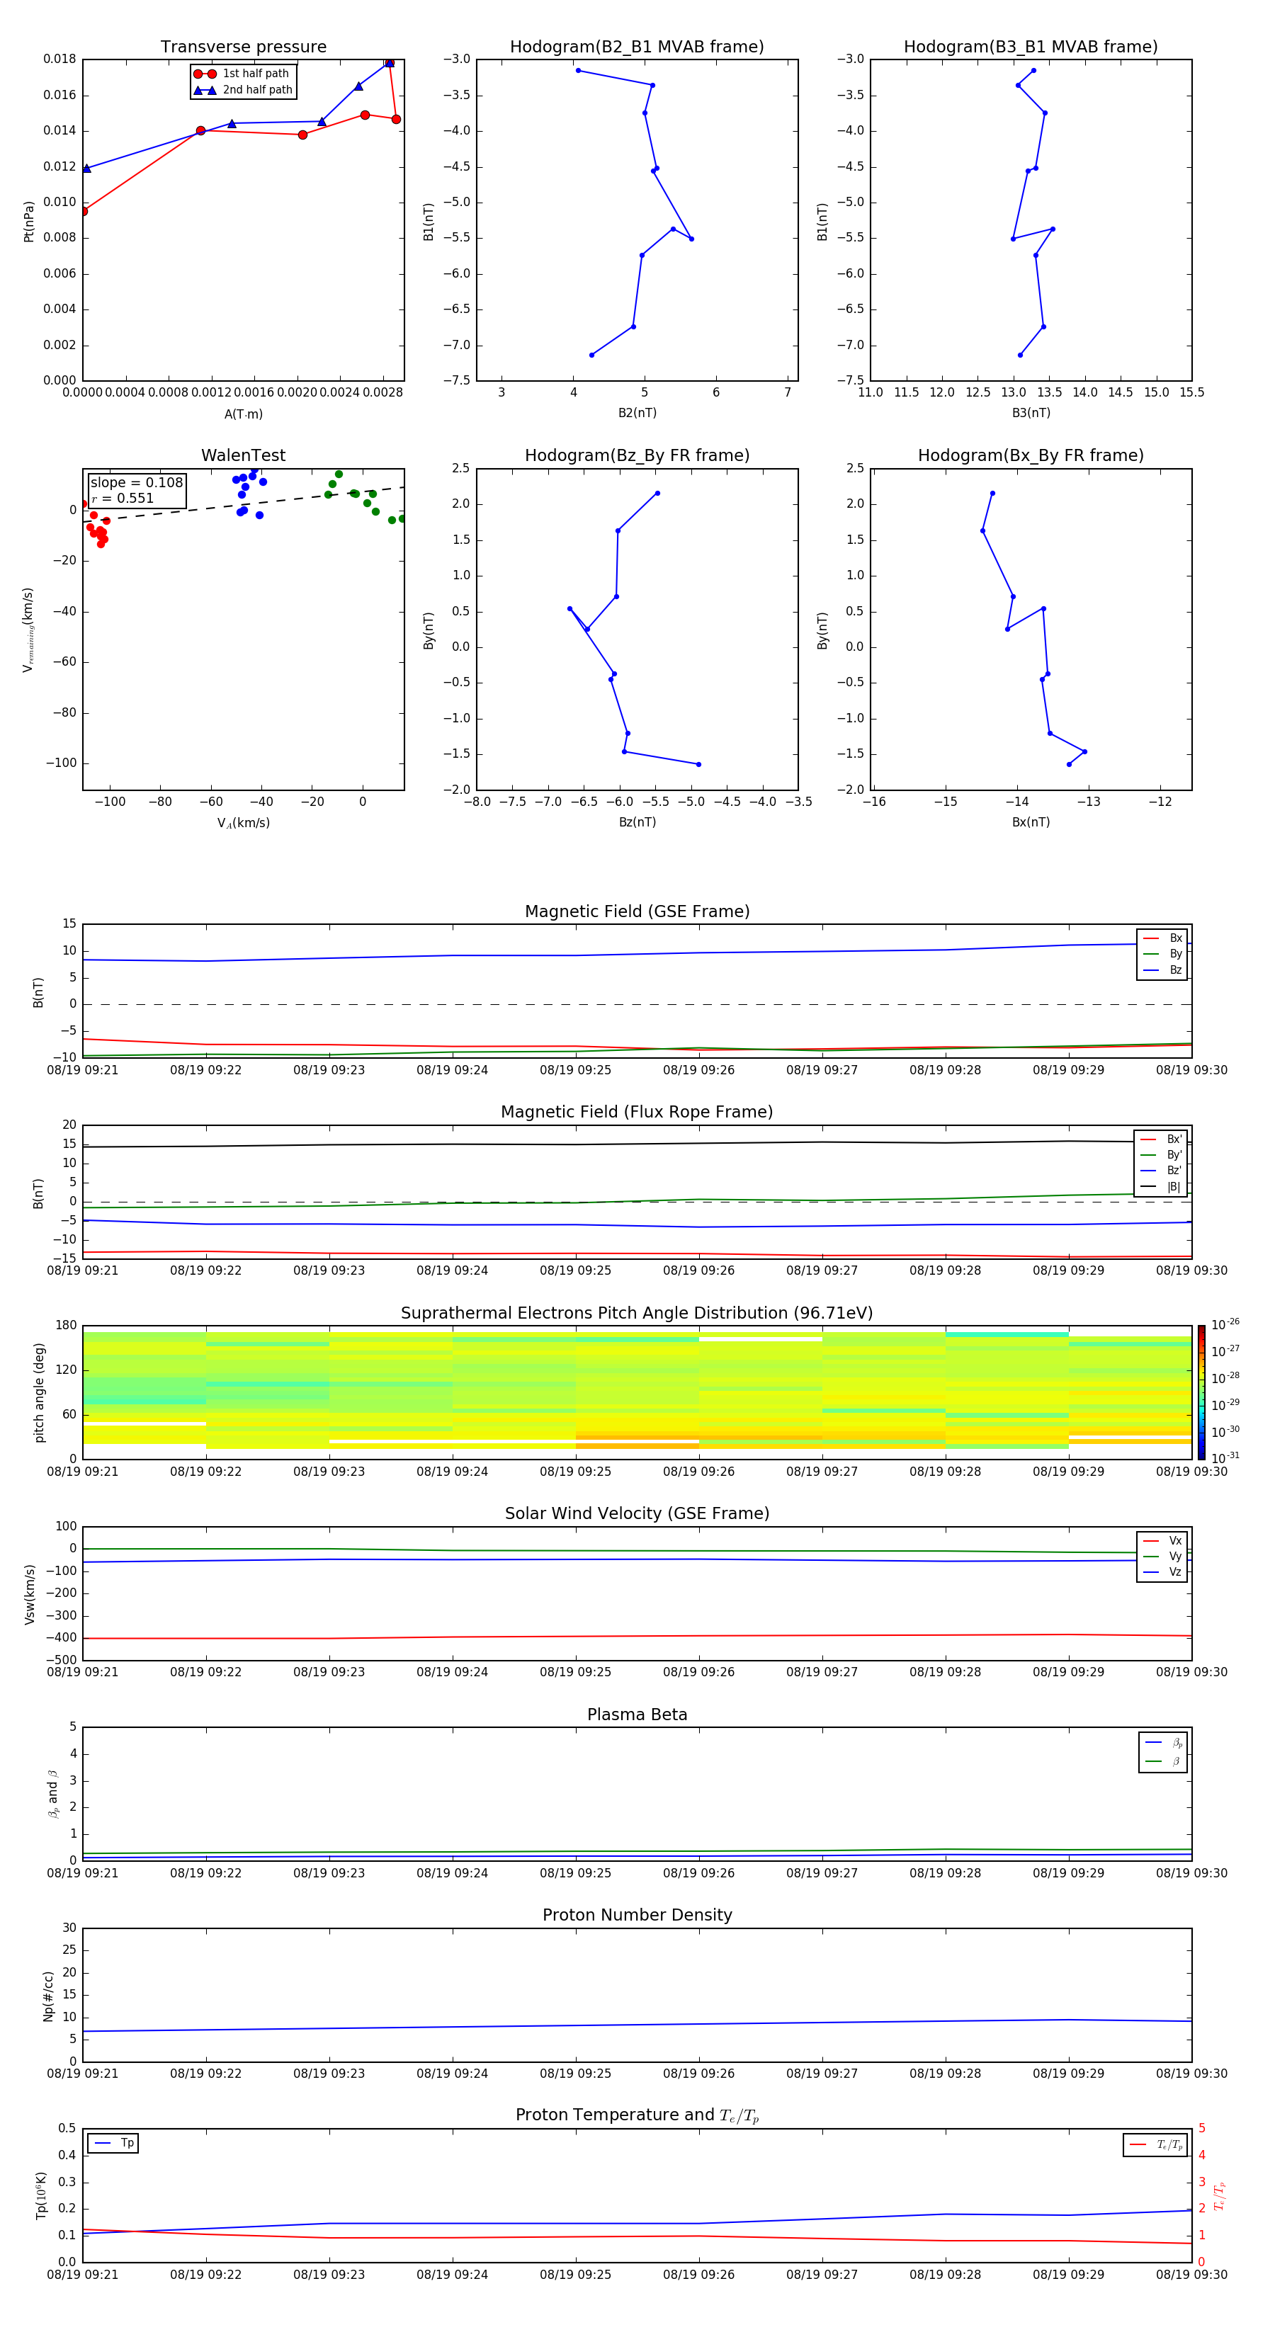Click the 'Hodogram(Bx_By FR frame)' title
Screen dimensions: 1275x2337
[x=1031, y=455]
